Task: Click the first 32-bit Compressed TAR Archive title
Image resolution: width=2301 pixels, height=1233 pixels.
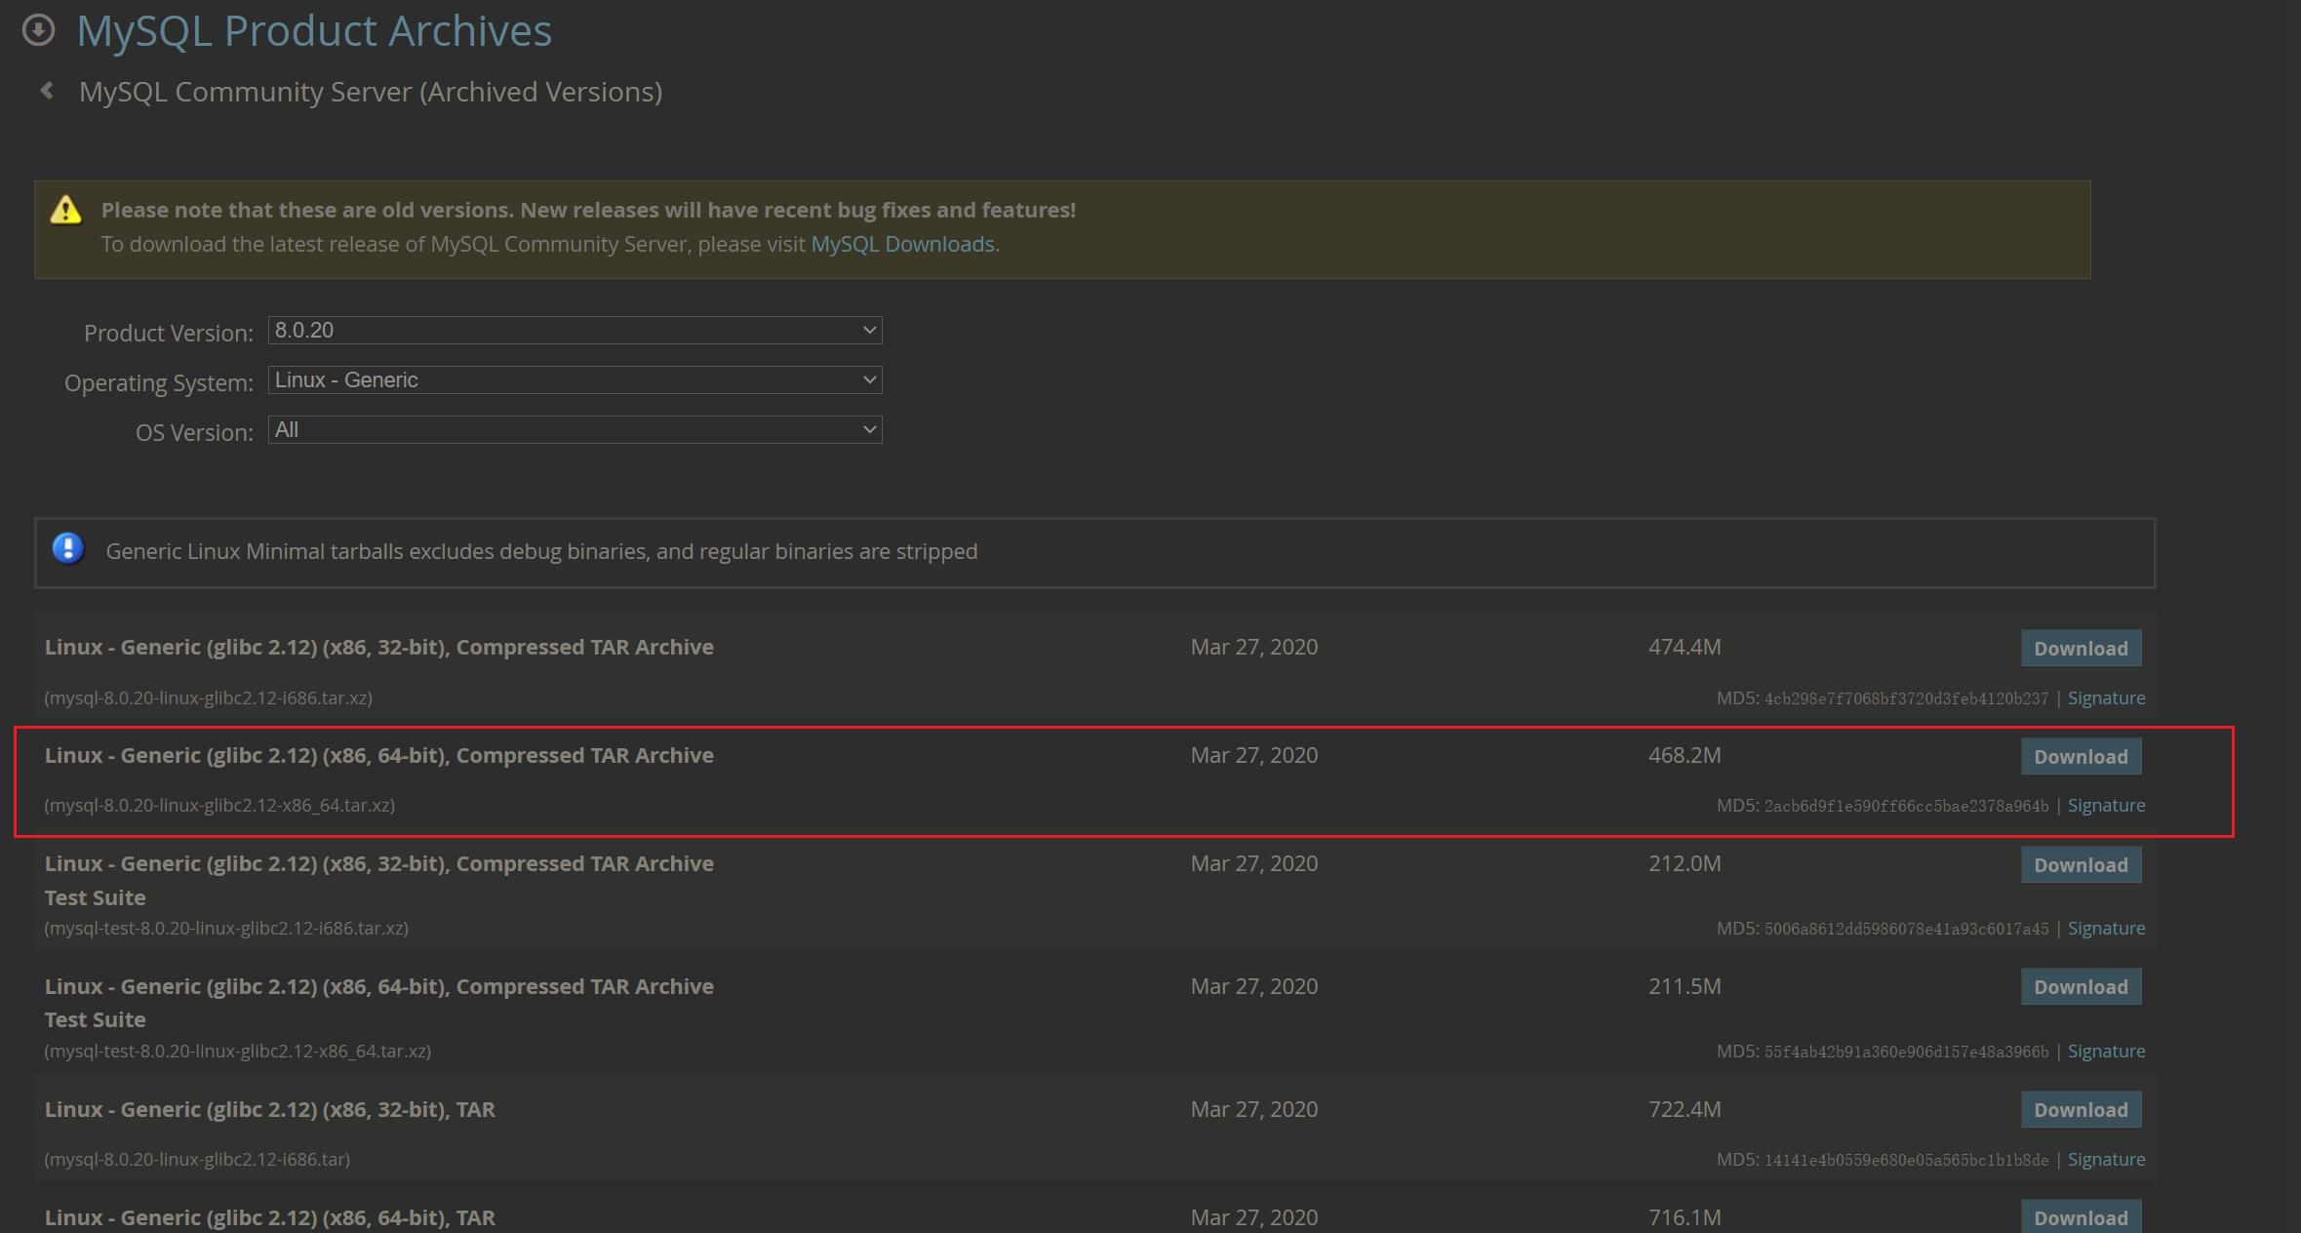Action: 379,648
